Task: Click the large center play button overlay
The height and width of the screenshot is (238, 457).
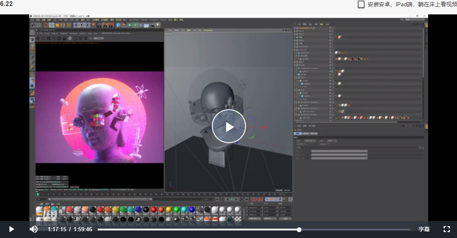Action: coord(229,126)
